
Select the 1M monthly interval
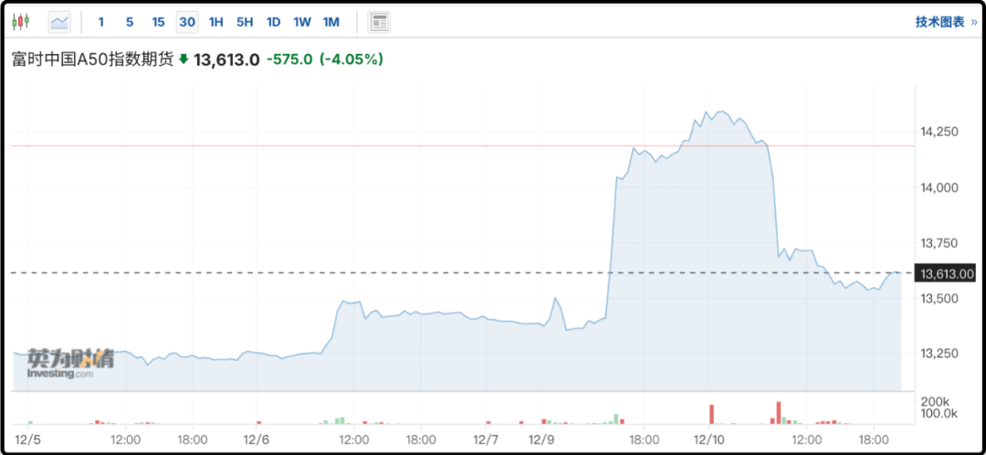tap(330, 21)
